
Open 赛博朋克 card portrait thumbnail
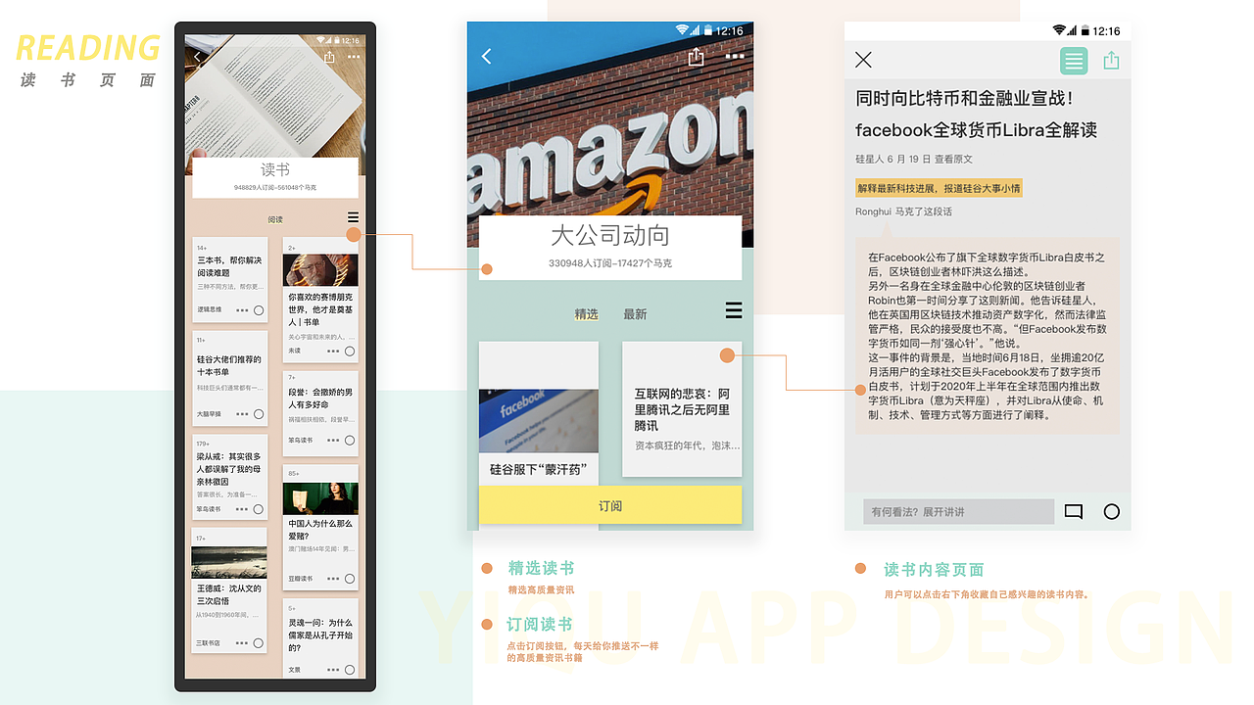[320, 270]
